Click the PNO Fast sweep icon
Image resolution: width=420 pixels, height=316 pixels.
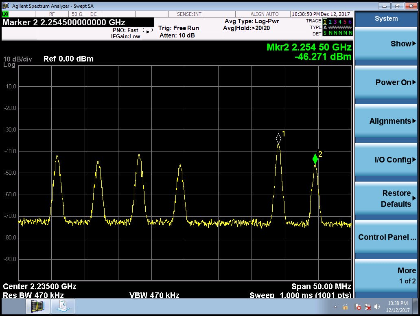coord(148,30)
